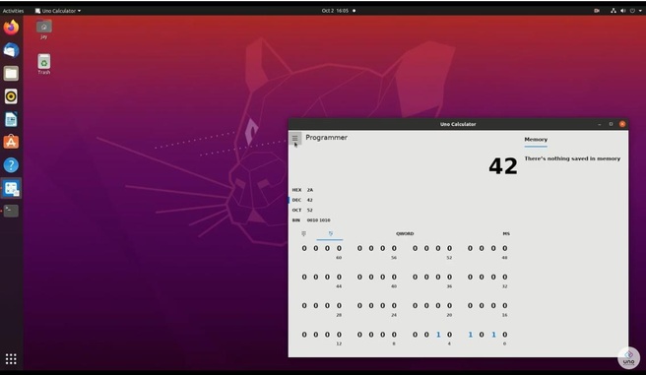Image resolution: width=646 pixels, height=375 pixels.
Task: Toggle bit 48 above the 48 label
Action: coord(504,248)
